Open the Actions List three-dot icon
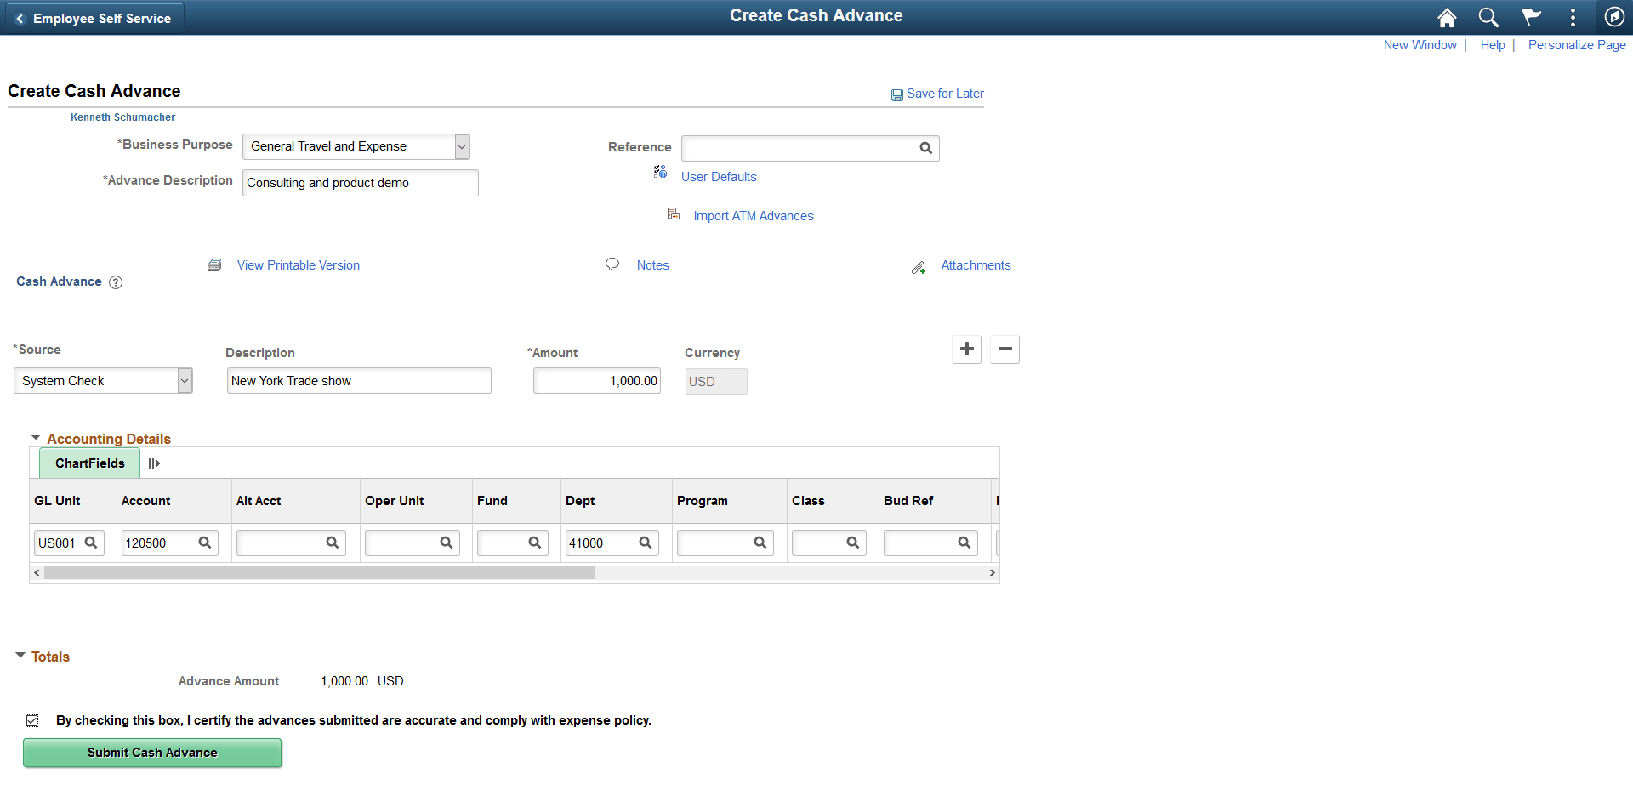 tap(1573, 16)
